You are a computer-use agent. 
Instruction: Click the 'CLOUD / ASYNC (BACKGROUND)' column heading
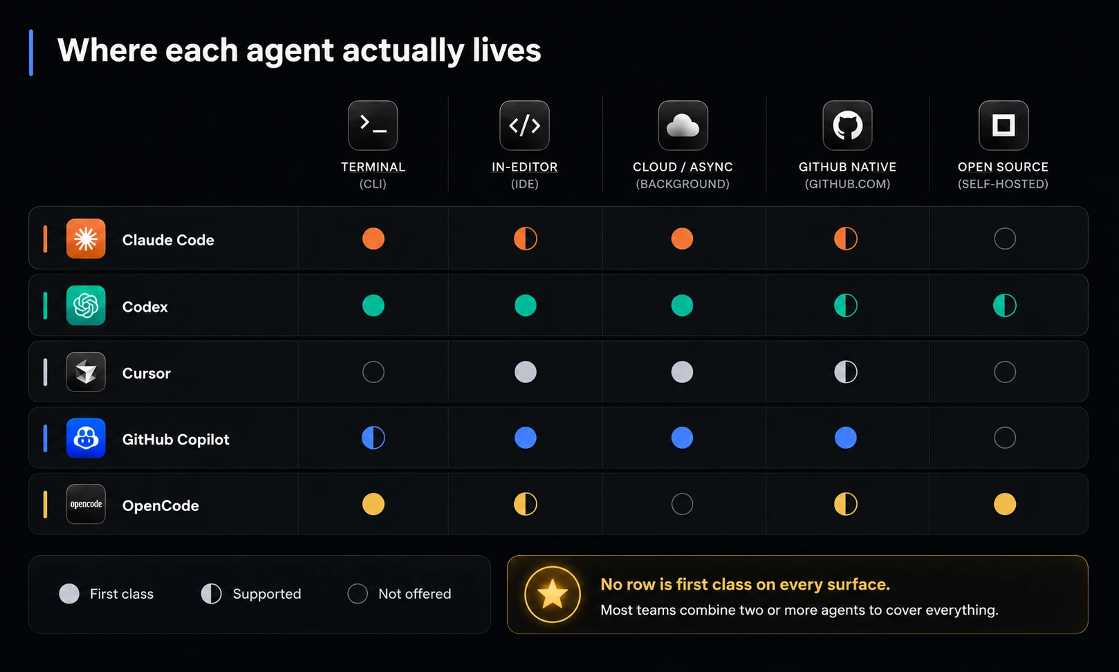(x=683, y=175)
